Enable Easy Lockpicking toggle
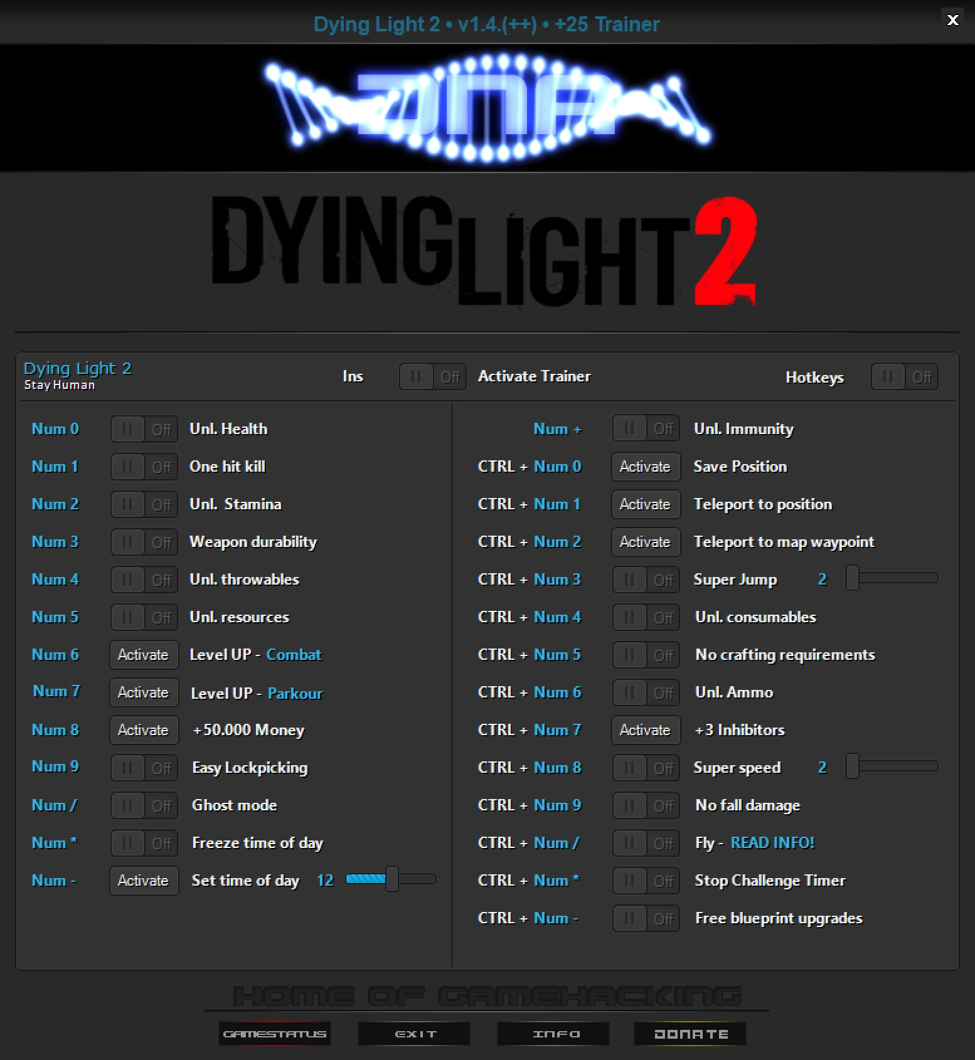The width and height of the screenshot is (975, 1060). (x=144, y=768)
